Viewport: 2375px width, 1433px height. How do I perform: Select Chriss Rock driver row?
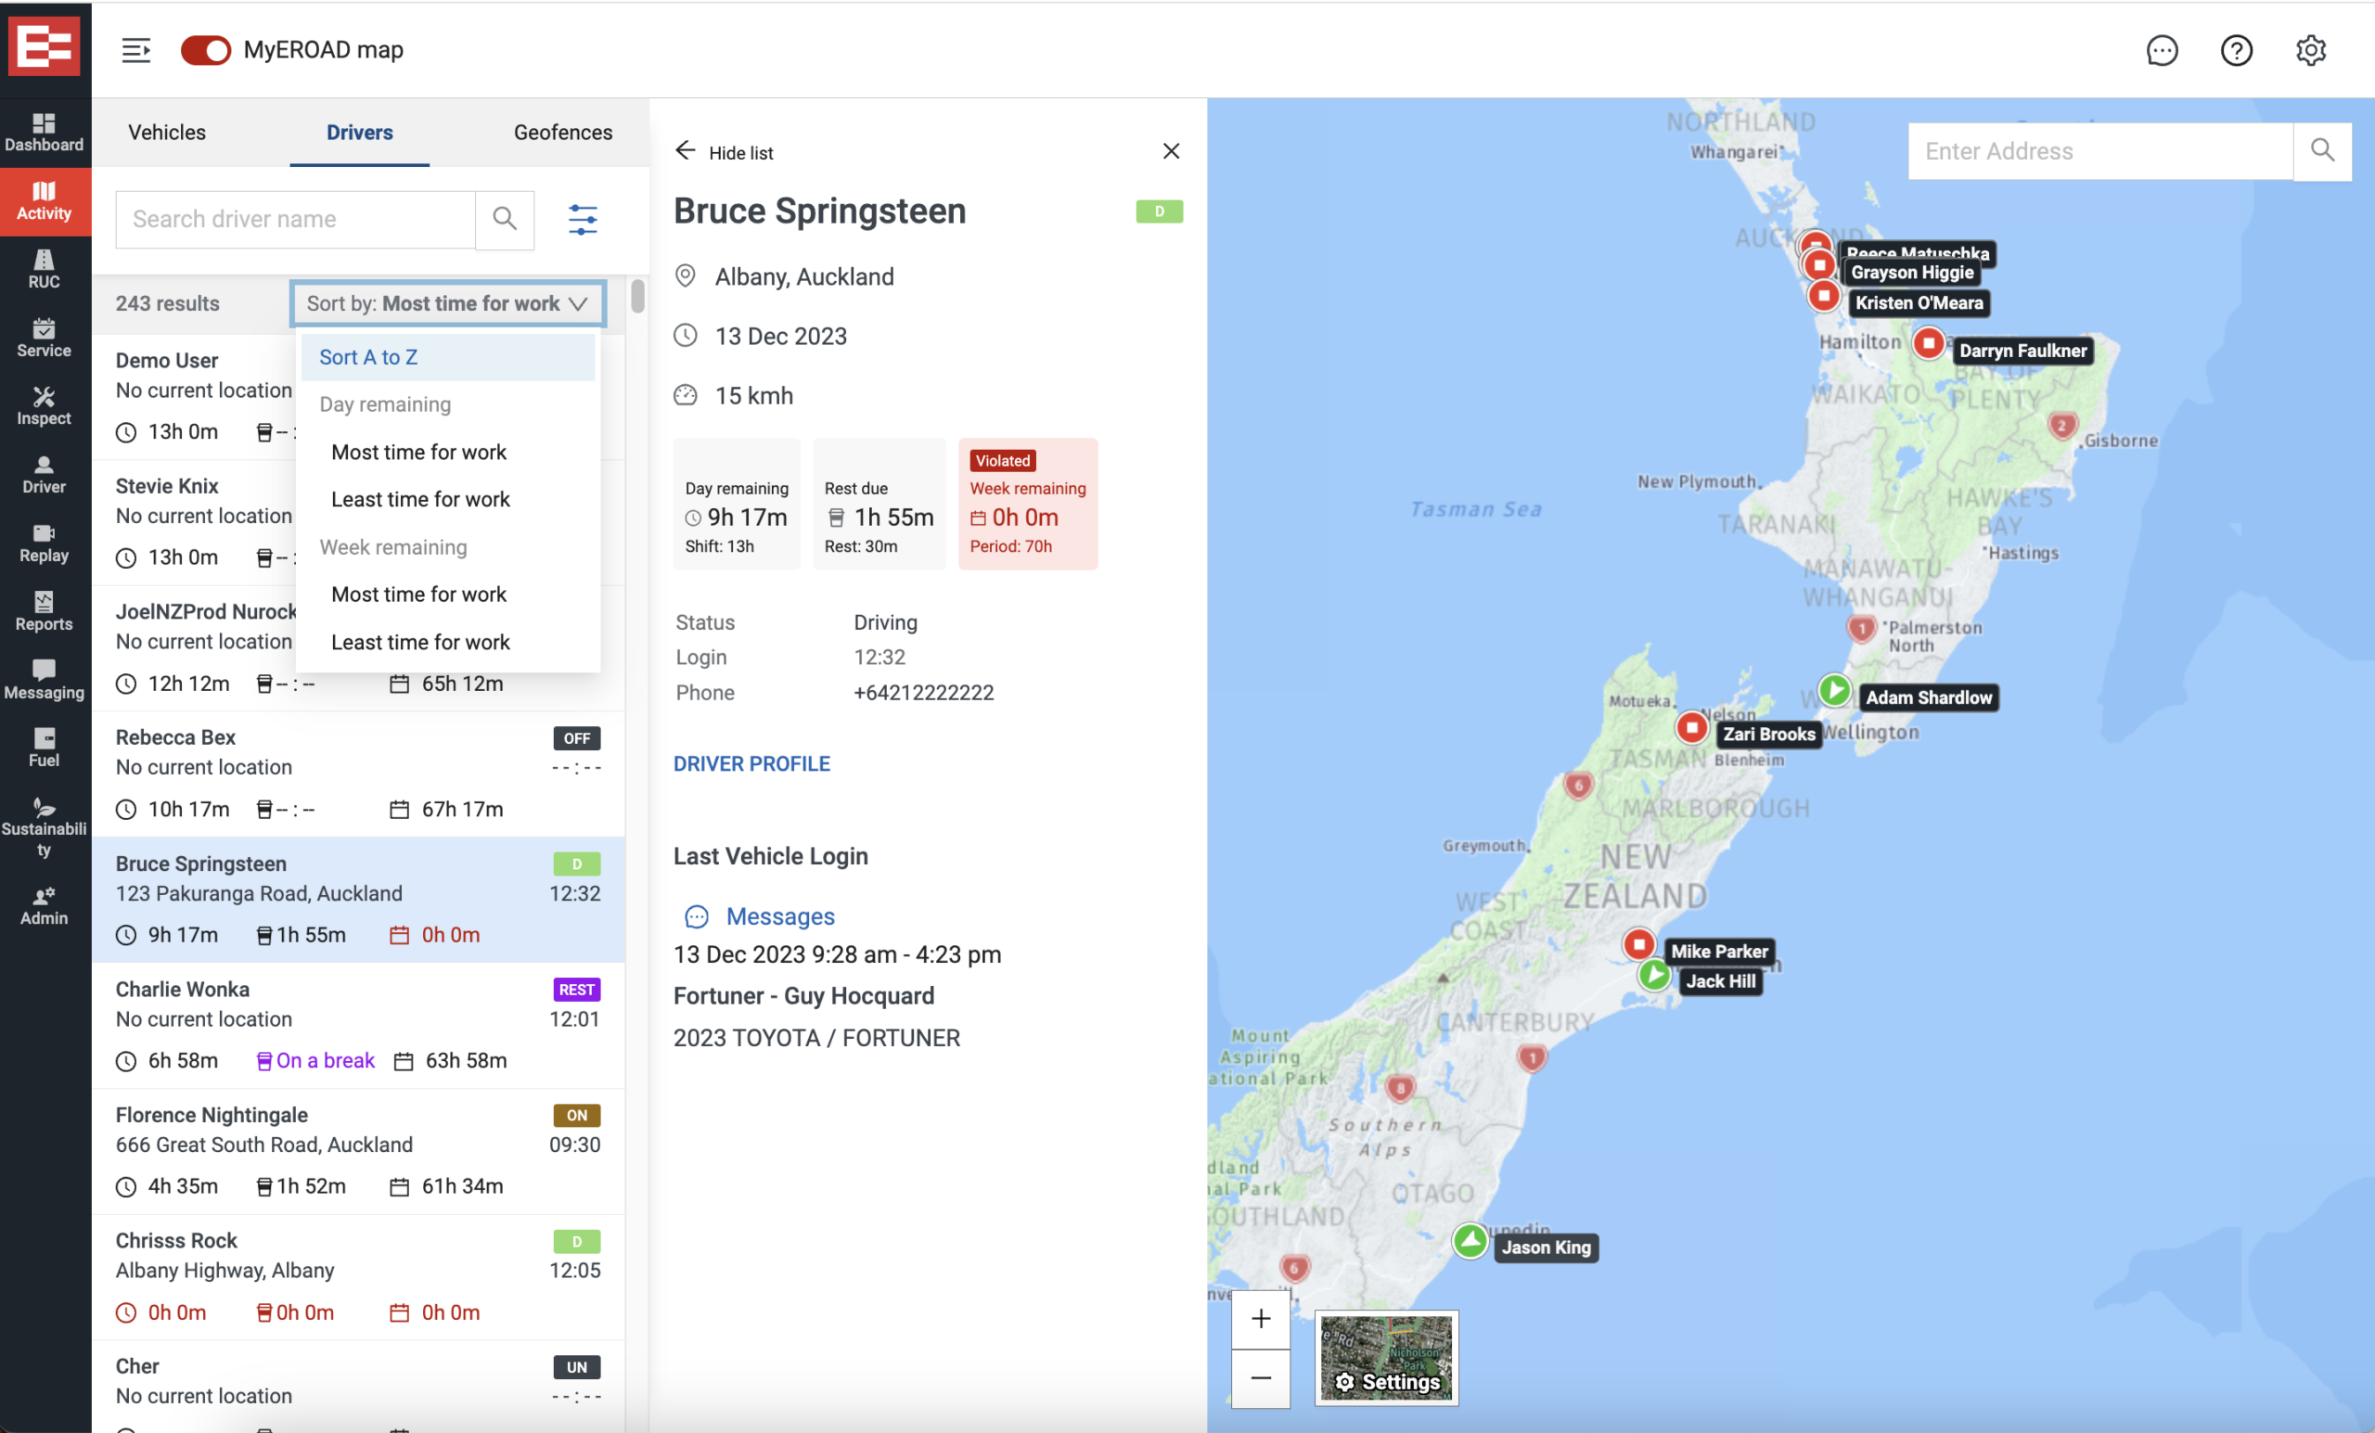pyautogui.click(x=357, y=1276)
